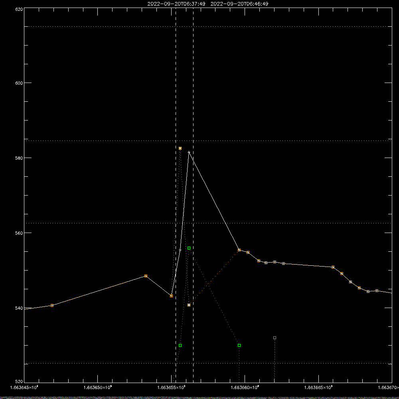Click the leftmost orange data marker
399x399 pixels.
click(x=52, y=306)
